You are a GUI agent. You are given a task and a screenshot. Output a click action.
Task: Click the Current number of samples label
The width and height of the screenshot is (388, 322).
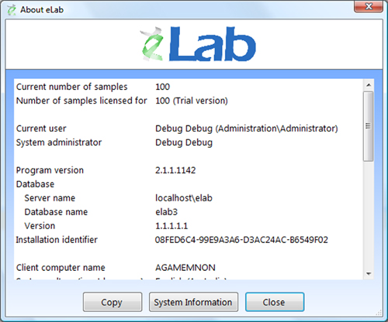(x=71, y=87)
